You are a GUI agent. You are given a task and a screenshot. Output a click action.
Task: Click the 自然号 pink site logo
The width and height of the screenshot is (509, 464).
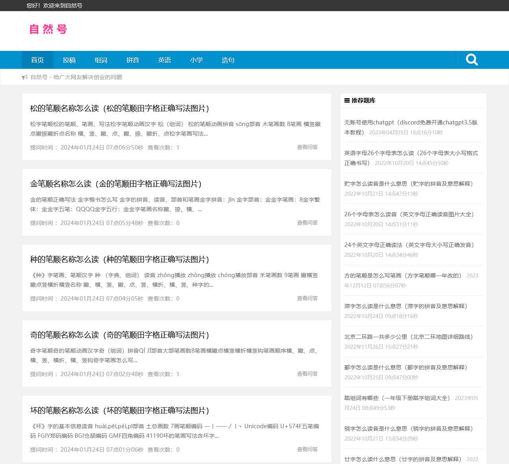click(x=48, y=29)
